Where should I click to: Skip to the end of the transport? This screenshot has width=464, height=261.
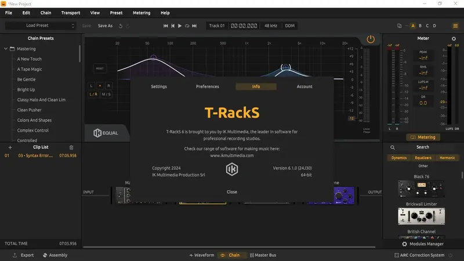point(194,26)
